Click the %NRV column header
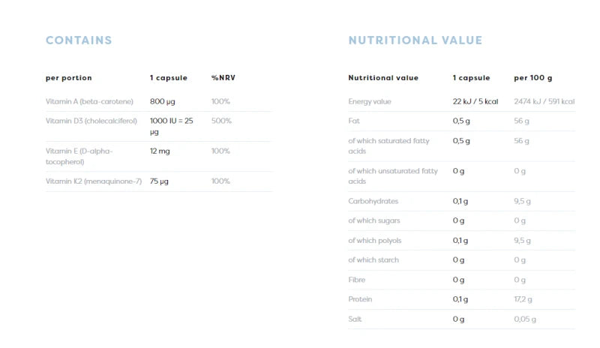Viewport: 600px width, 348px height. [223, 78]
